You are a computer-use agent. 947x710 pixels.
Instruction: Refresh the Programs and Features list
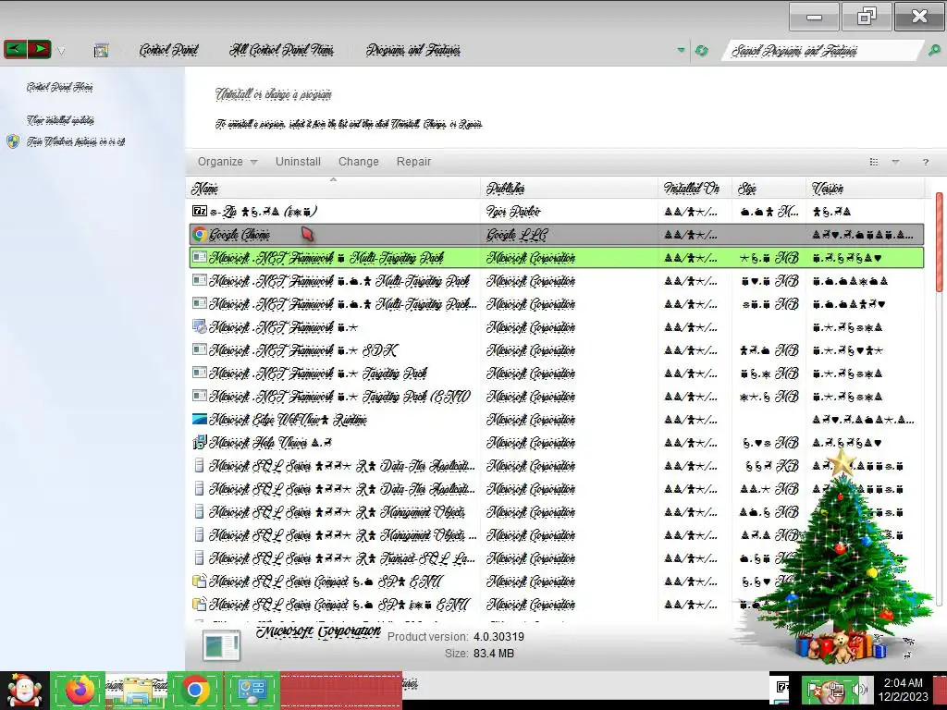[x=702, y=51]
